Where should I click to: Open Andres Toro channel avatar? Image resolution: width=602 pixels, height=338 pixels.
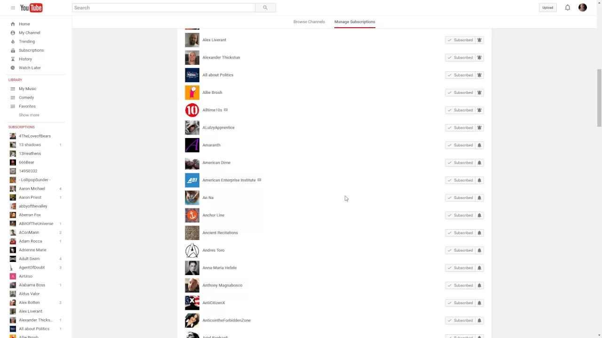(x=192, y=250)
